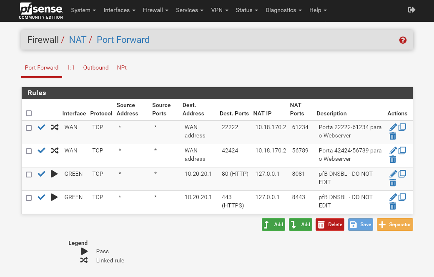Screen dimensions: 434x277
Task: Click the edit pencil for port 22222 rule
Action: (393, 127)
